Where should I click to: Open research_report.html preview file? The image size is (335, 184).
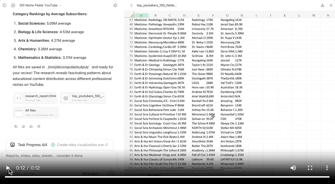pos(35,98)
